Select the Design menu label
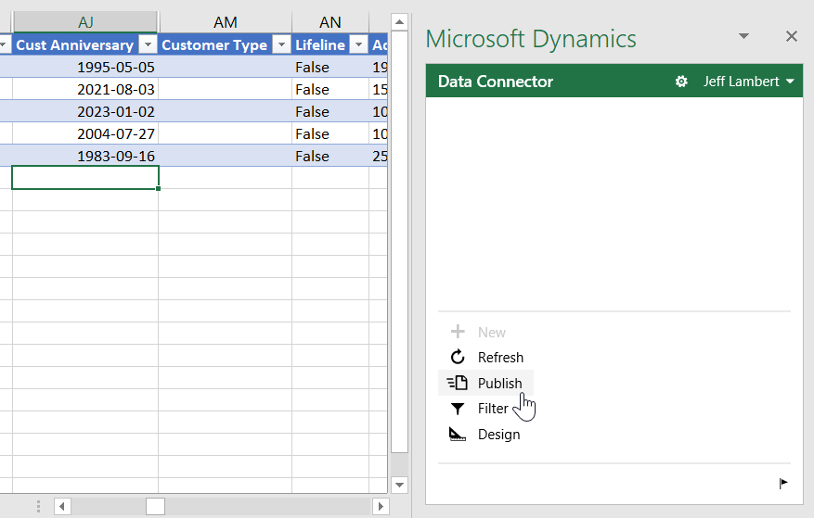Screen dimensions: 814x518 tap(498, 435)
